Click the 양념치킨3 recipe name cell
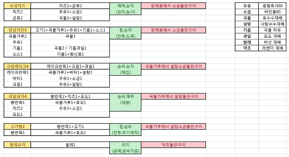The image size is (289, 157). point(17,30)
